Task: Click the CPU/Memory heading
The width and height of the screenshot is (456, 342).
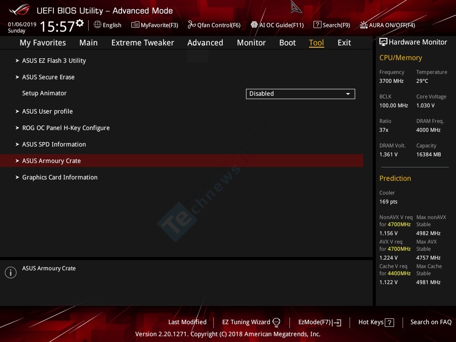Action: (400, 57)
